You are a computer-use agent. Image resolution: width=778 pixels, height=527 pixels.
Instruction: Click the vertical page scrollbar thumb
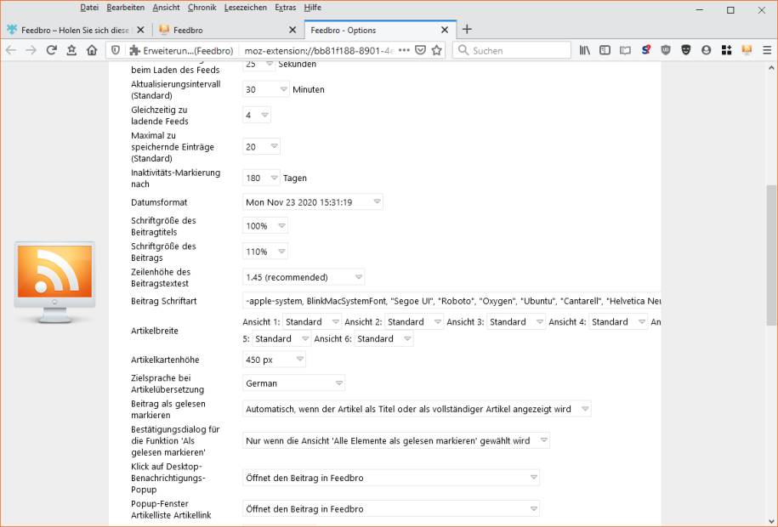(x=771, y=256)
